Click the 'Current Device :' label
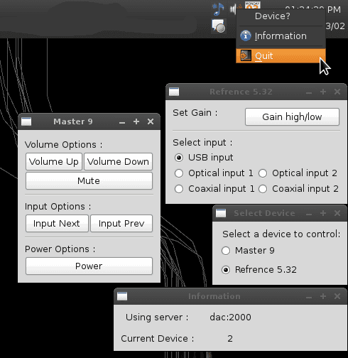Viewport: 348px width, 358px height. pyautogui.click(x=157, y=339)
